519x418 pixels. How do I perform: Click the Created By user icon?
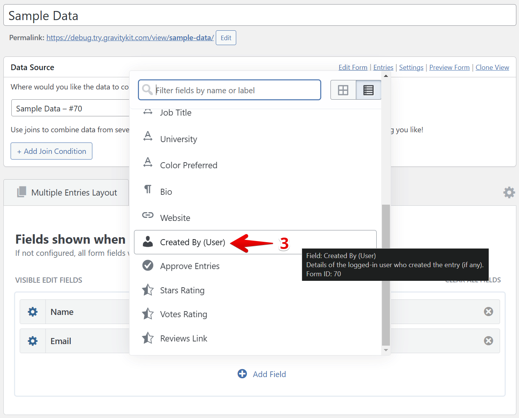pos(148,241)
